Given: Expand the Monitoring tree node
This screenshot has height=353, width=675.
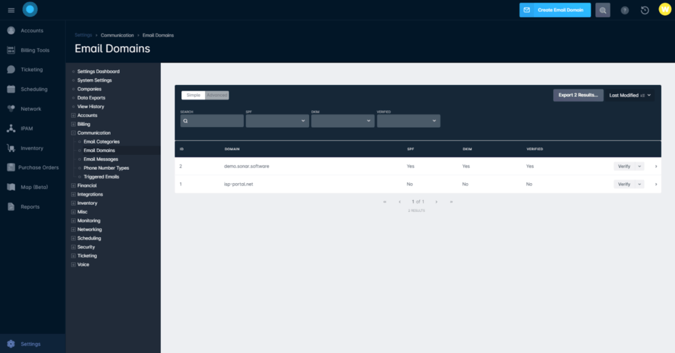Looking at the screenshot, I should tap(73, 221).
